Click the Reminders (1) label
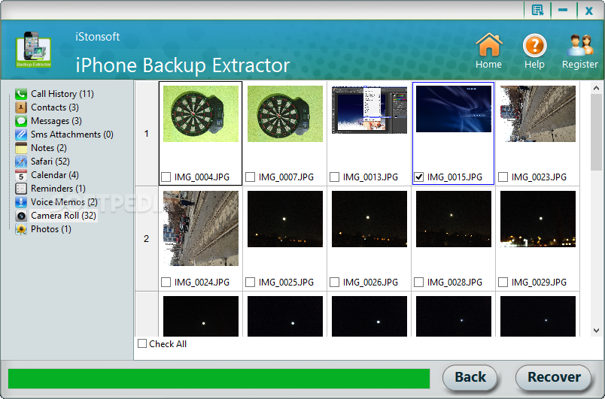The height and width of the screenshot is (399, 605). point(58,189)
